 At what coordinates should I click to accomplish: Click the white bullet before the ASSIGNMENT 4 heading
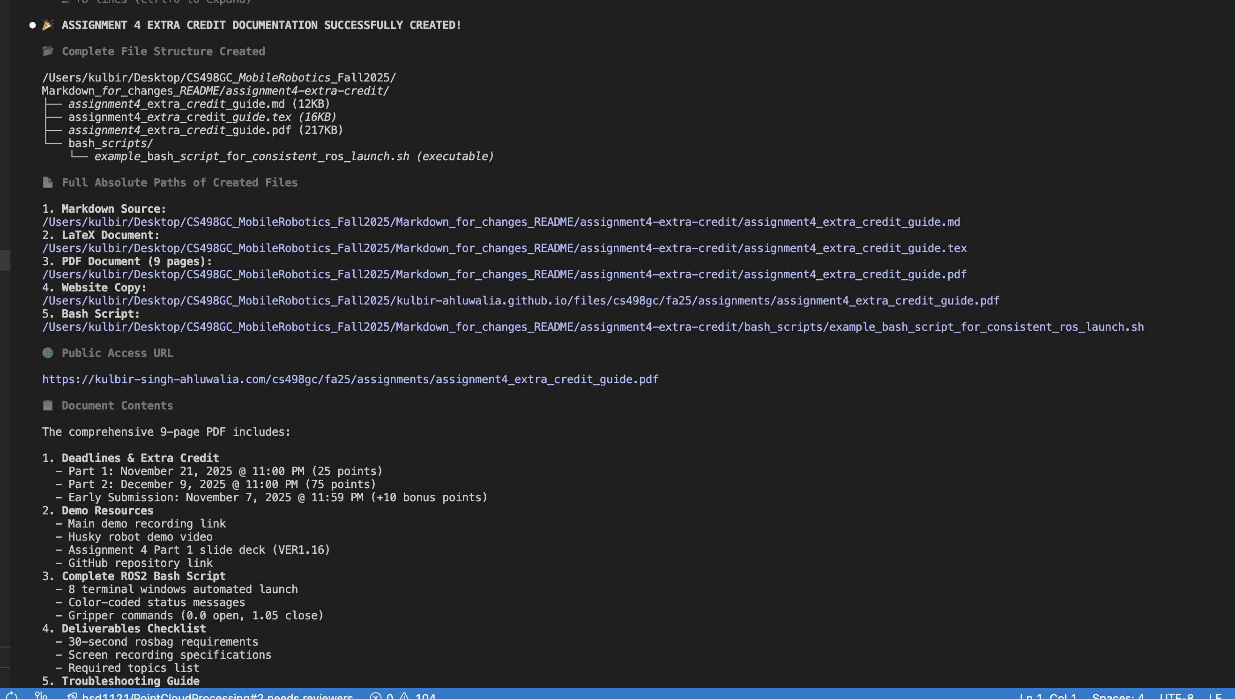tap(32, 25)
